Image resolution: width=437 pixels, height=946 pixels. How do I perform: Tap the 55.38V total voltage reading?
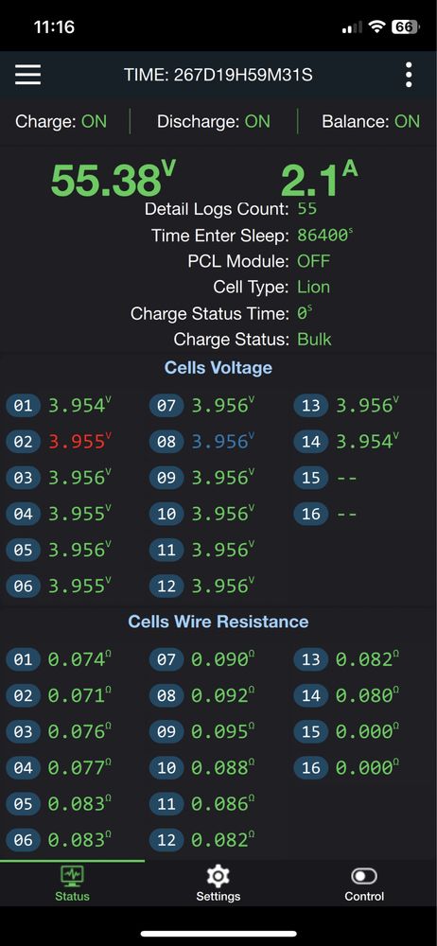(x=114, y=180)
